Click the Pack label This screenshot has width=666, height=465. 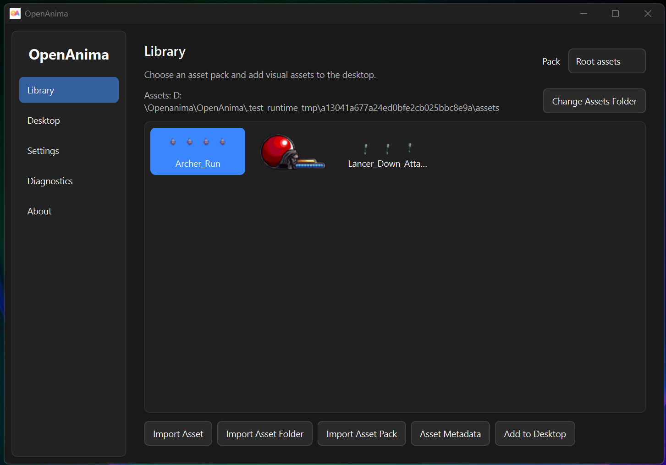[x=551, y=61]
